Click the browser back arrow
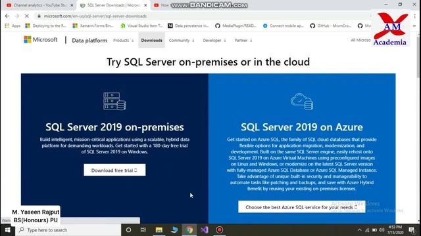421x236 pixels. coord(7,16)
